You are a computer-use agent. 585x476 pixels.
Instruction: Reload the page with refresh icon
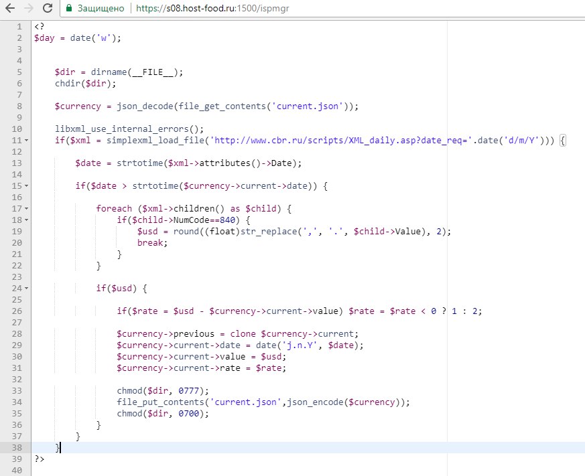point(48,8)
